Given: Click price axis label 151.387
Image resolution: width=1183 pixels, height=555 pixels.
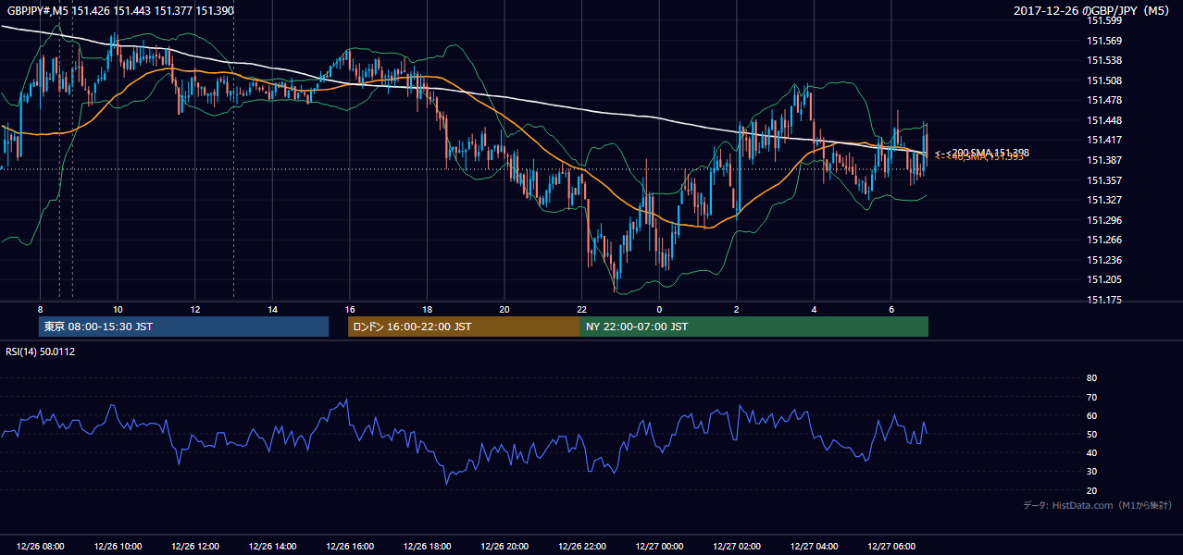Looking at the screenshot, I should pyautogui.click(x=1104, y=160).
